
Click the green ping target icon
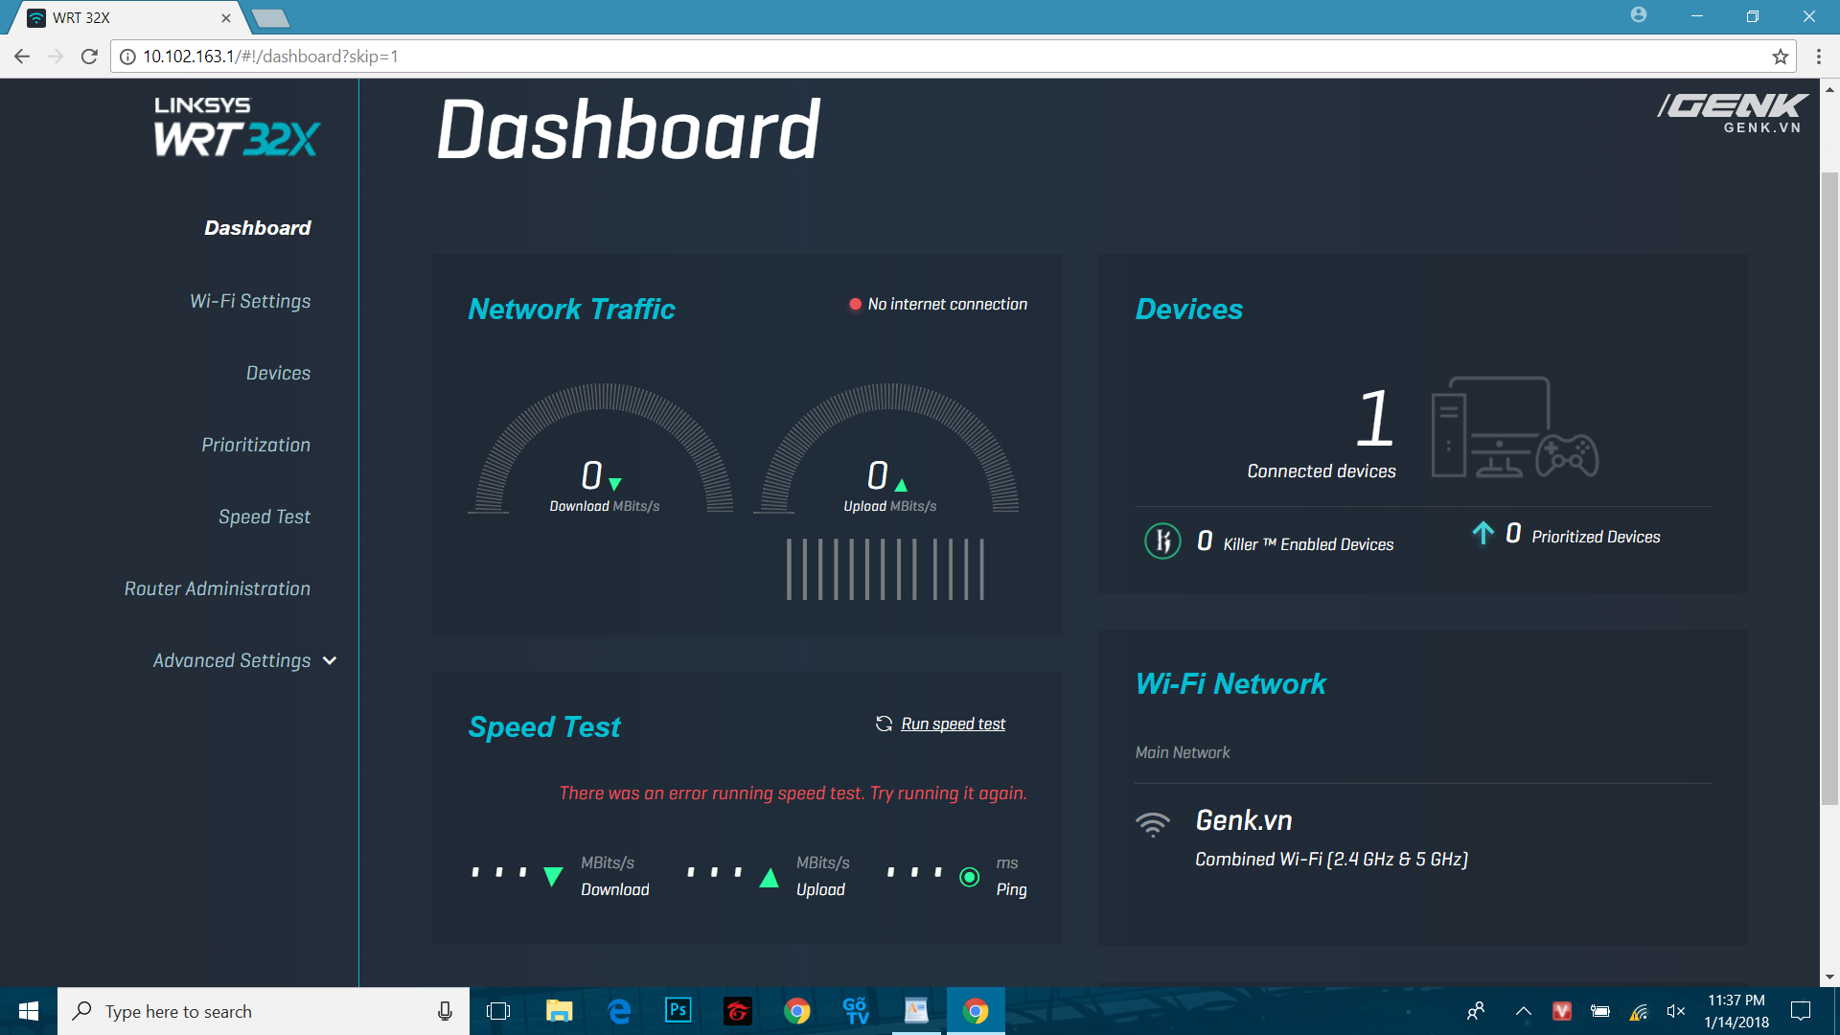[969, 877]
